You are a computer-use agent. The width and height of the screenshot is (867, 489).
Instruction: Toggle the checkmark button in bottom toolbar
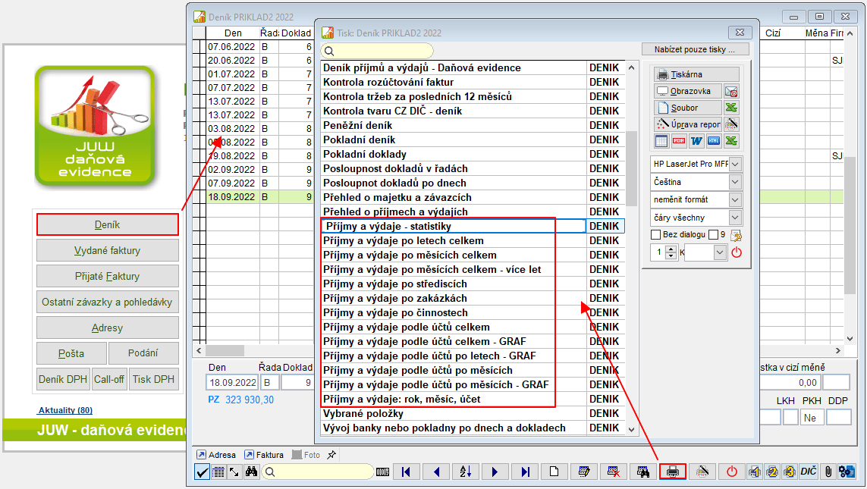click(203, 472)
